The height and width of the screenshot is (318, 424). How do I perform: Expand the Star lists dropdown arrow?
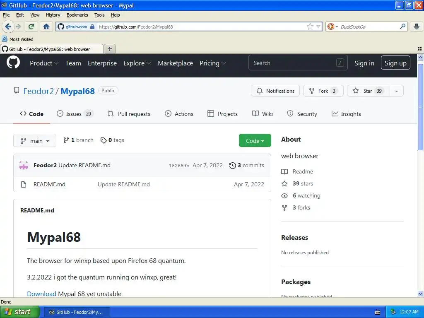396,91
